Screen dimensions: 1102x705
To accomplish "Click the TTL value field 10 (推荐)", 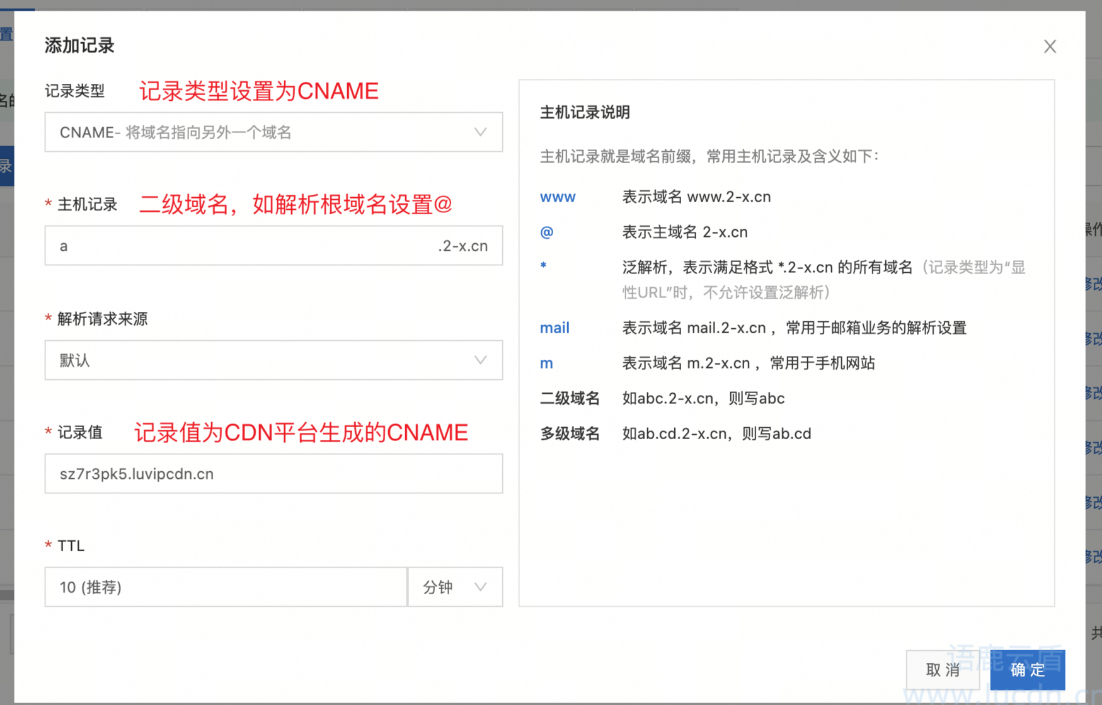I will click(x=226, y=587).
